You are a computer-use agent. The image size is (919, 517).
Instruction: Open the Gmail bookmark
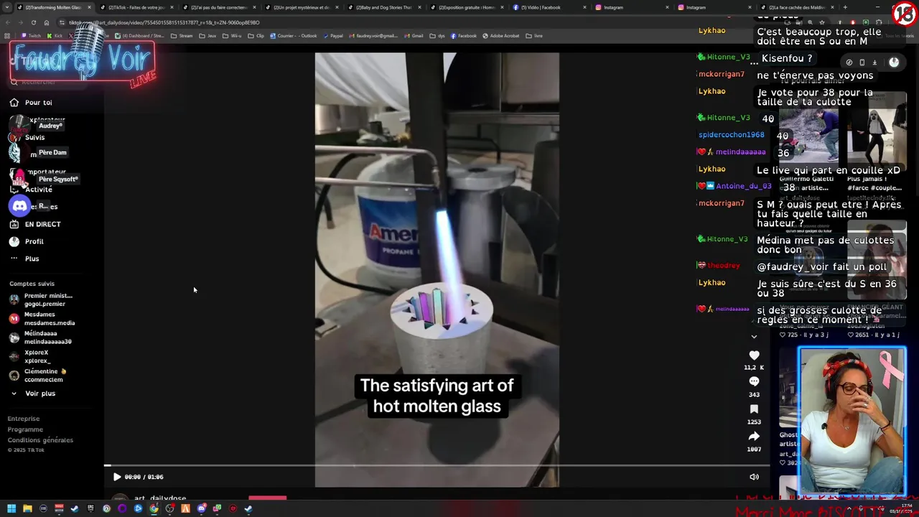coord(414,36)
